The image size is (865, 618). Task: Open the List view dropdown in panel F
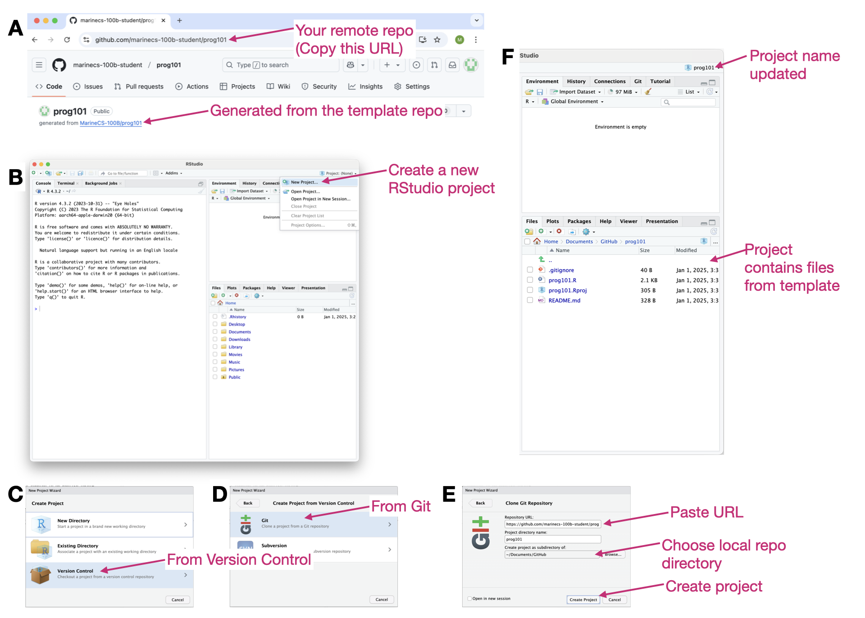(x=689, y=92)
